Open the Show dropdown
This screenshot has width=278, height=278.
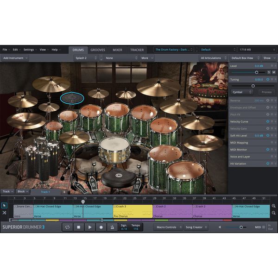click(269, 58)
